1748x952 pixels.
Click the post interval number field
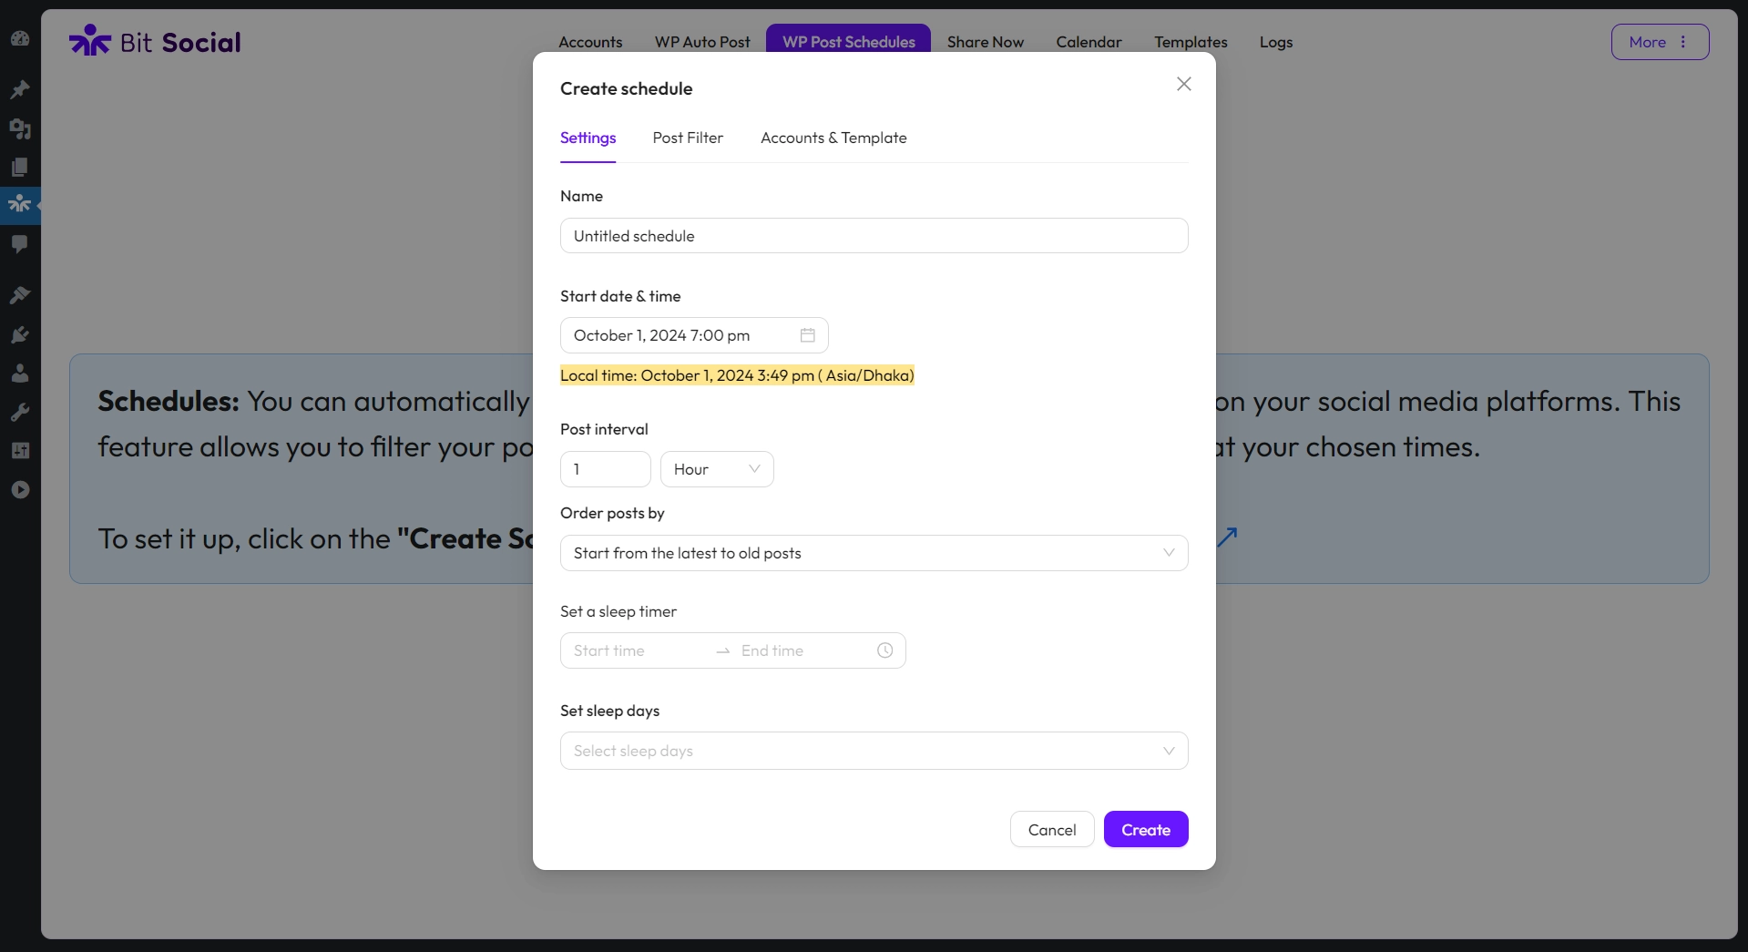[605, 469]
